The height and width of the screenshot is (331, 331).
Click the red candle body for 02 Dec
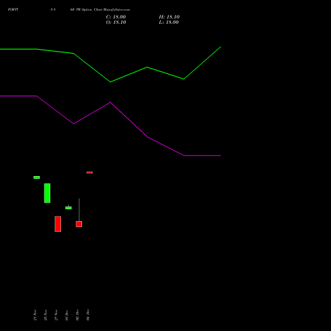click(79, 224)
